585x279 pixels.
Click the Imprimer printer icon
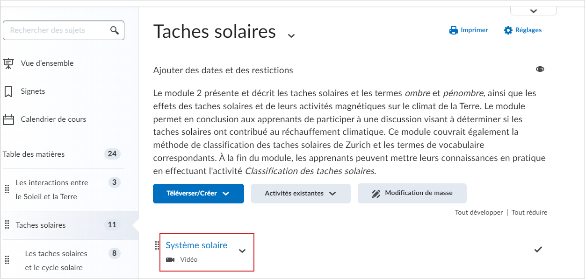(x=453, y=30)
